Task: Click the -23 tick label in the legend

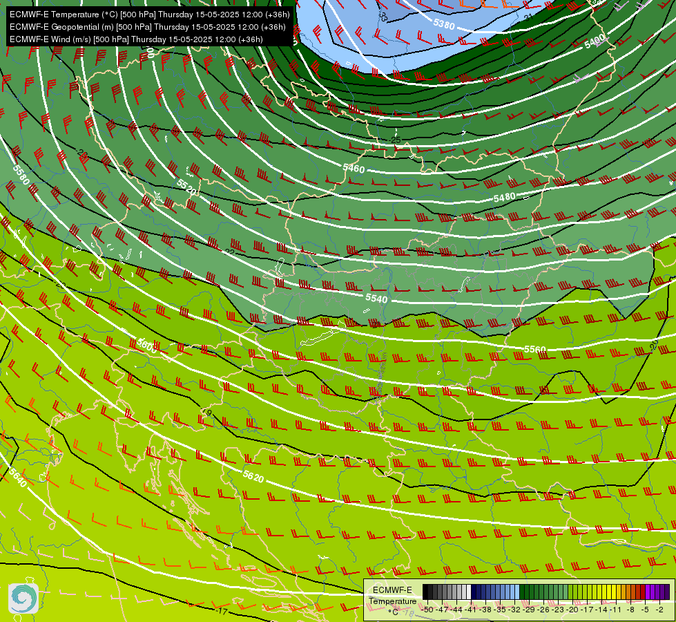Action: (x=559, y=610)
